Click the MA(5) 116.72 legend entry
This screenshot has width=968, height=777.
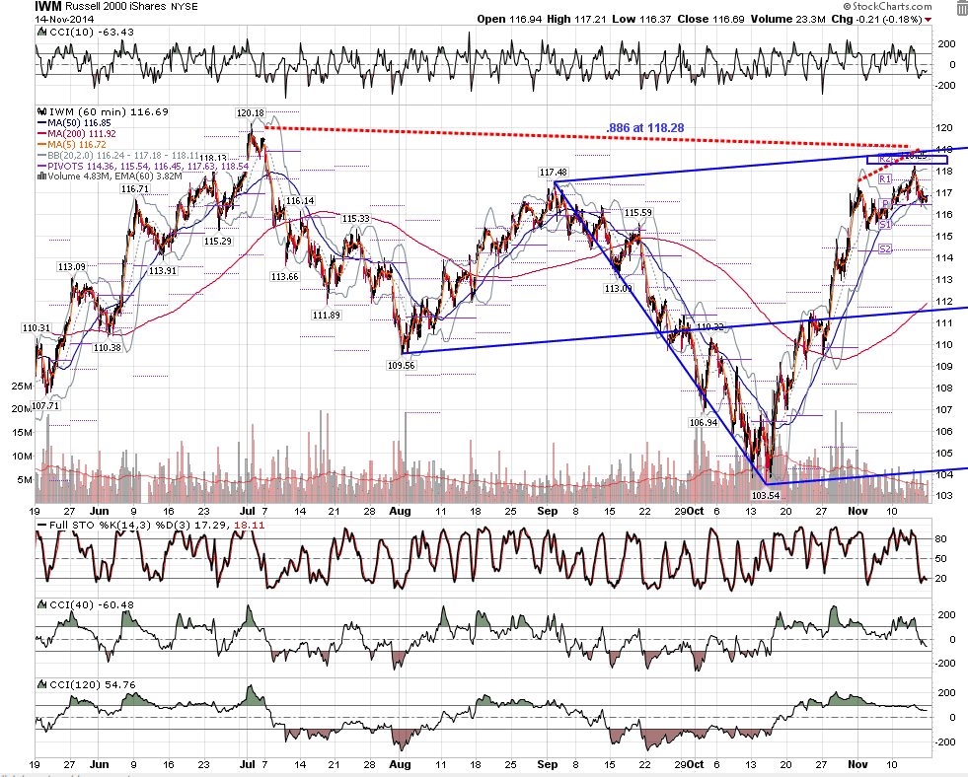tap(77, 144)
